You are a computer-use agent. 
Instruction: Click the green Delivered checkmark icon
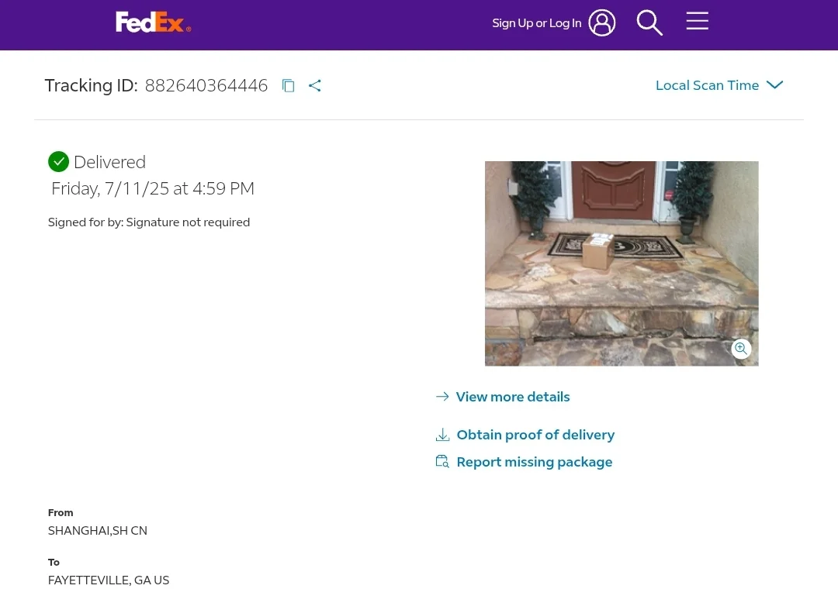tap(58, 161)
